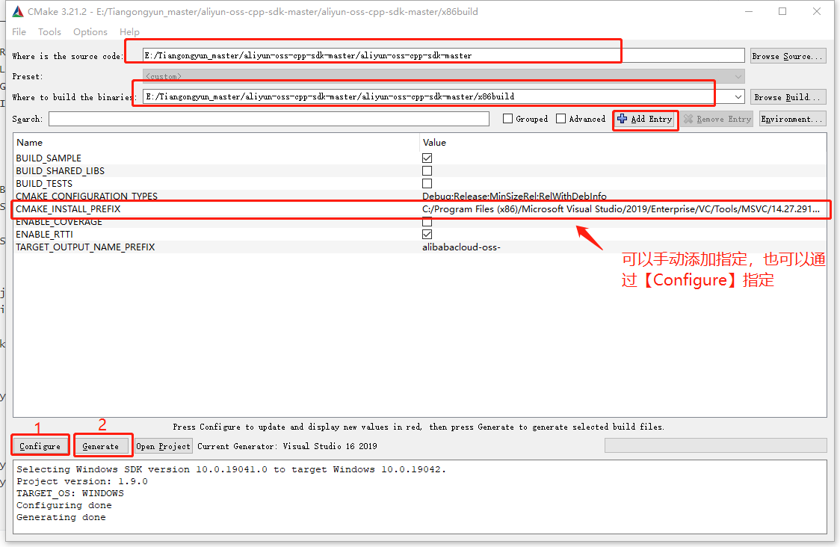
Task: Select the TARGET_OUTPUT_NAME_PREFIX entry
Action: point(85,247)
